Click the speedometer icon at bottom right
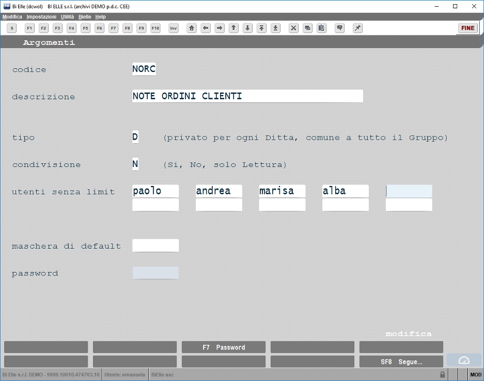The width and height of the screenshot is (484, 381). point(464,360)
